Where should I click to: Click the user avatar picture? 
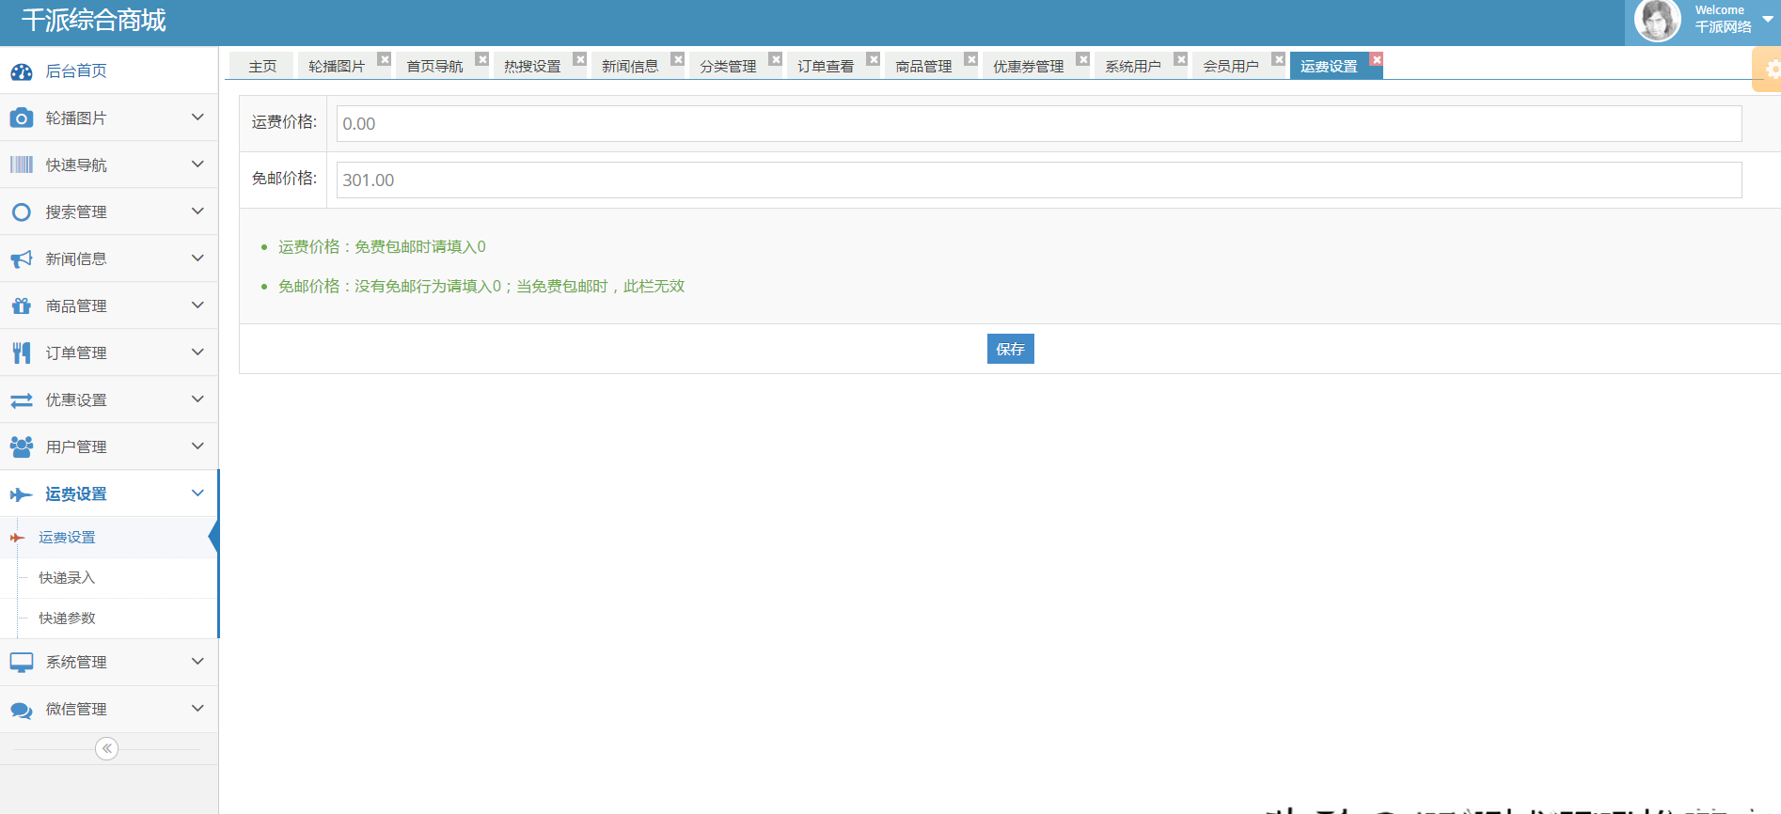click(1658, 21)
